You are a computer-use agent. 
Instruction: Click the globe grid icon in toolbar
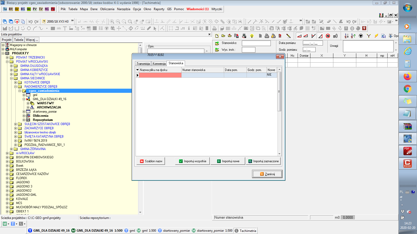tap(352, 28)
